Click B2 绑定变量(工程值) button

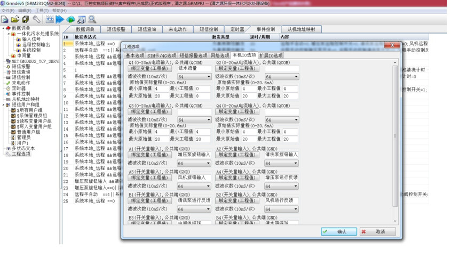[x=237, y=201]
